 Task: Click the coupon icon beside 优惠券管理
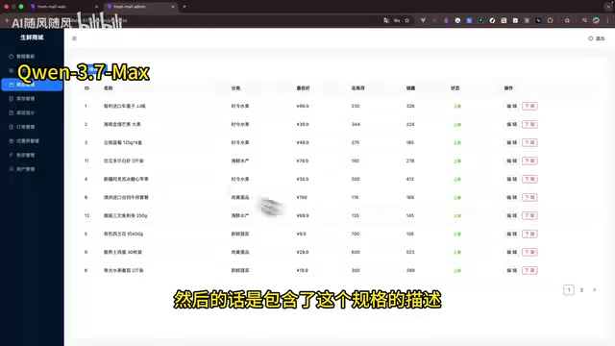(x=11, y=141)
